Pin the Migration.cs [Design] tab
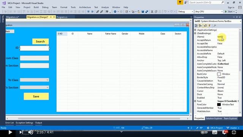 [51, 17]
